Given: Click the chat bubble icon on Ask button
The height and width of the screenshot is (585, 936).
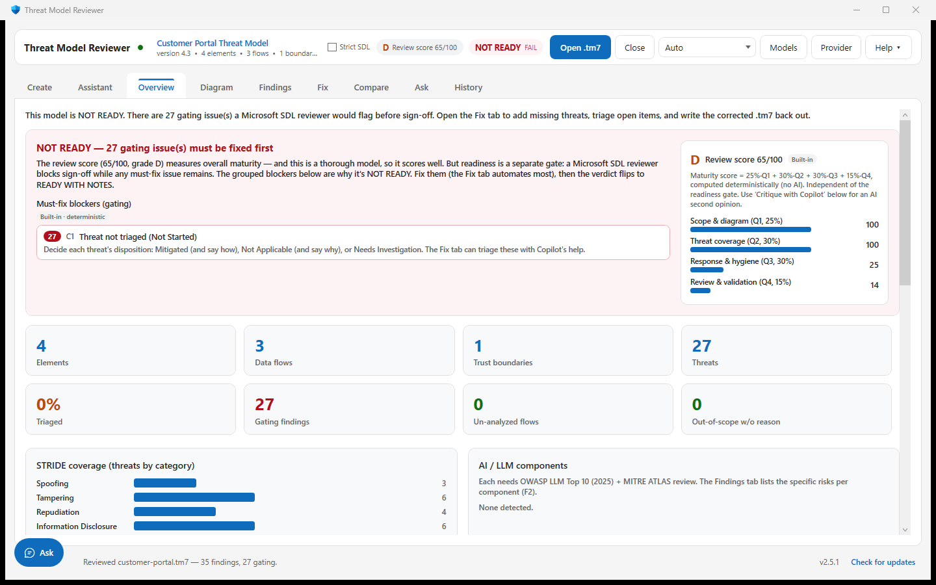Looking at the screenshot, I should [x=29, y=553].
